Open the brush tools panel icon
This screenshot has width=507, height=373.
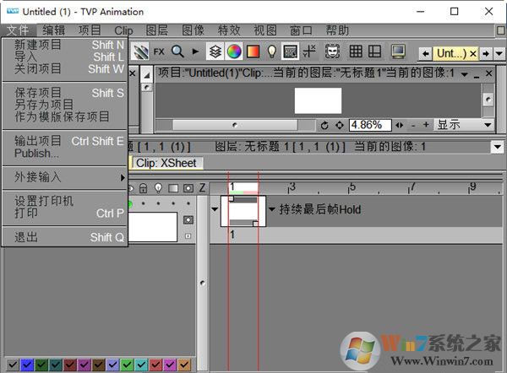(x=140, y=51)
